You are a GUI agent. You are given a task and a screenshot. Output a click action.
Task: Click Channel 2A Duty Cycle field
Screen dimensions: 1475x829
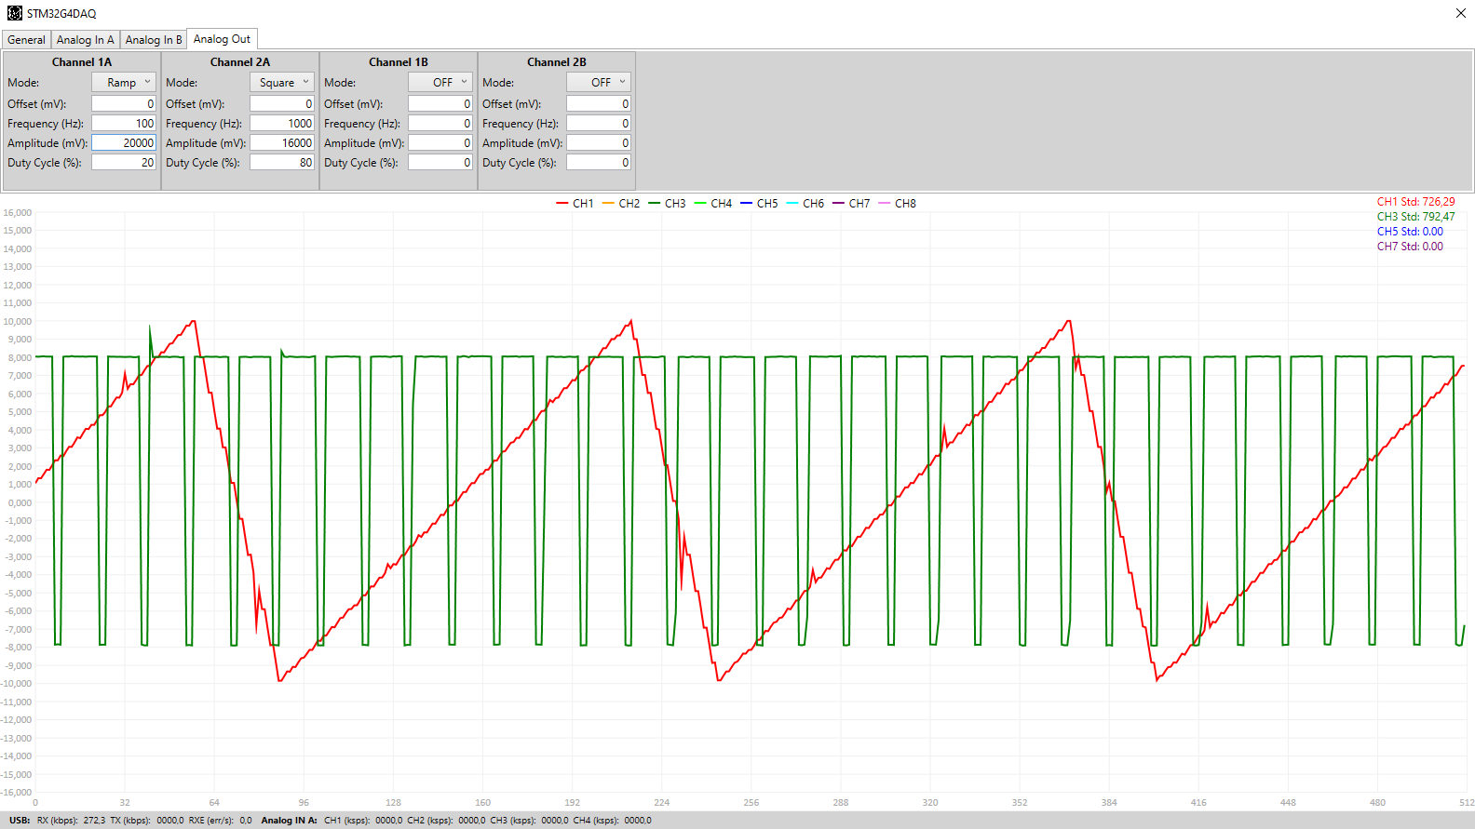[x=282, y=162]
